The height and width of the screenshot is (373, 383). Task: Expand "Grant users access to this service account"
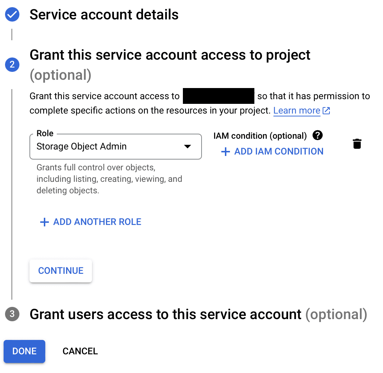(x=165, y=314)
